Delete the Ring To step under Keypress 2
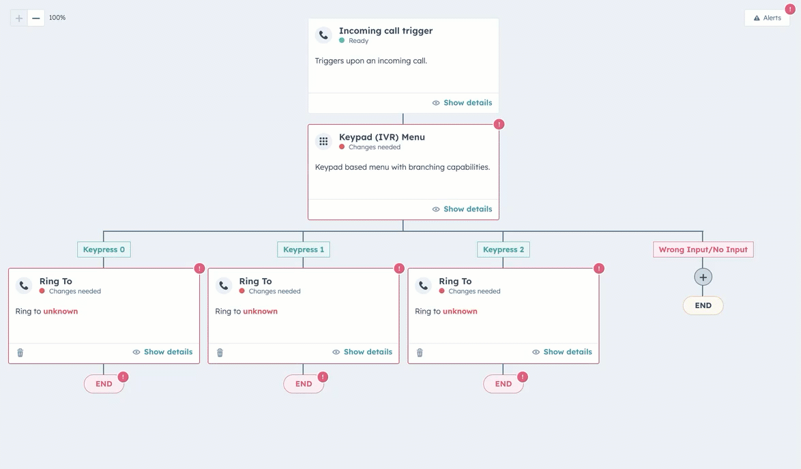This screenshot has height=469, width=801. (x=420, y=352)
